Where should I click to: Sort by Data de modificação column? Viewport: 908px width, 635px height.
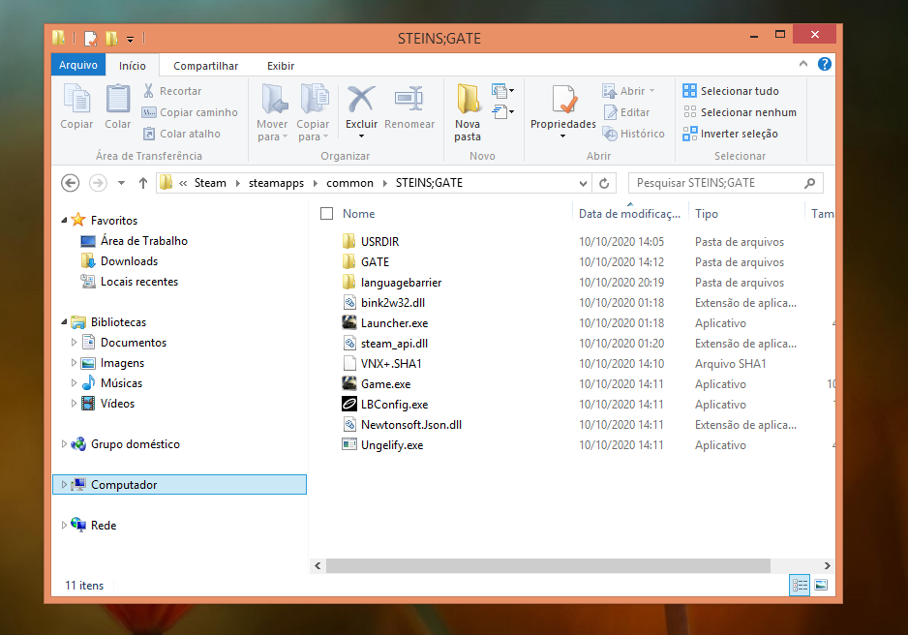(x=630, y=214)
